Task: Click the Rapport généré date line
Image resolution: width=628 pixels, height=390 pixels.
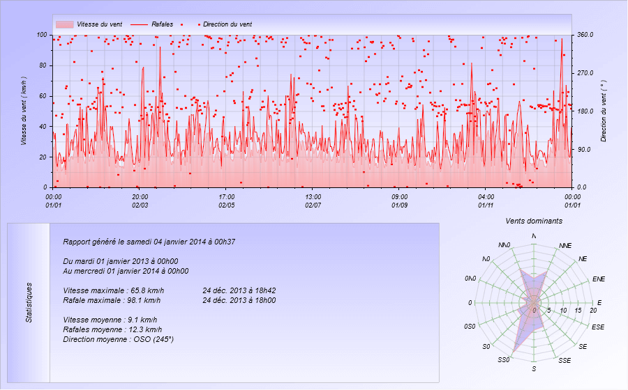Action: [x=149, y=242]
